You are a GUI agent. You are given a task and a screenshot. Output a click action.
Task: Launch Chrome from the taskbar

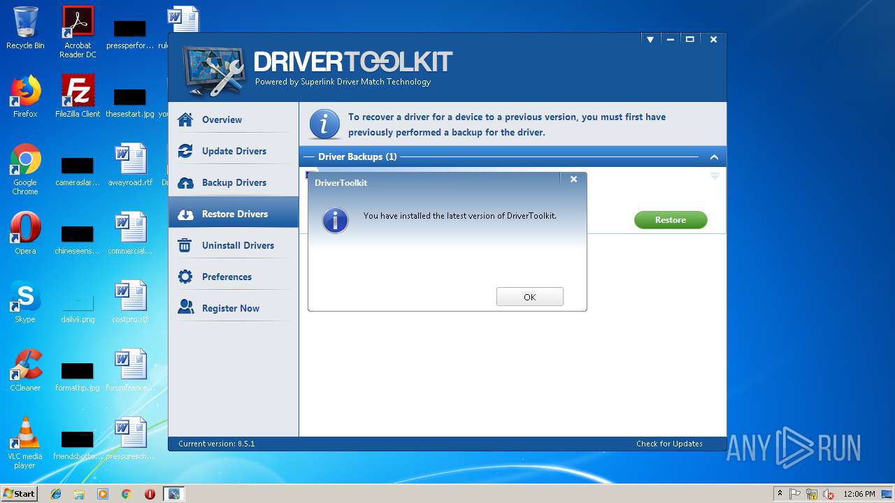point(126,494)
